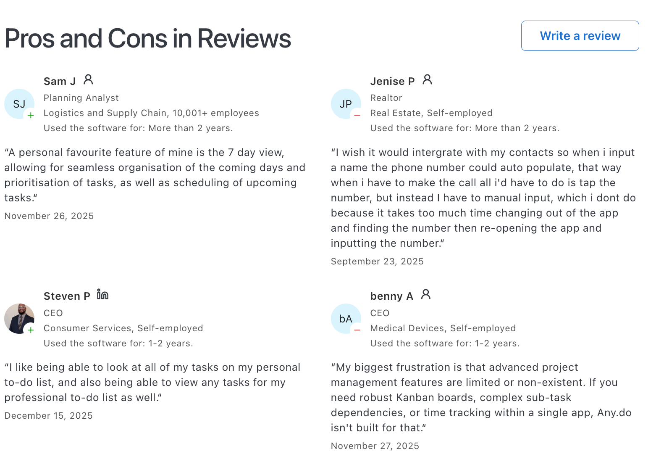Image resolution: width=656 pixels, height=470 pixels.
Task: Click the reviewer name Steven P
Action: pos(67,296)
